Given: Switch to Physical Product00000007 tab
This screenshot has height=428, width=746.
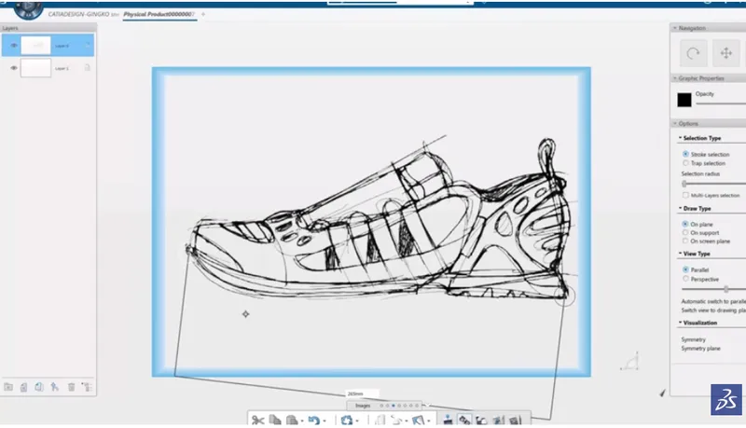Looking at the screenshot, I should [159, 14].
